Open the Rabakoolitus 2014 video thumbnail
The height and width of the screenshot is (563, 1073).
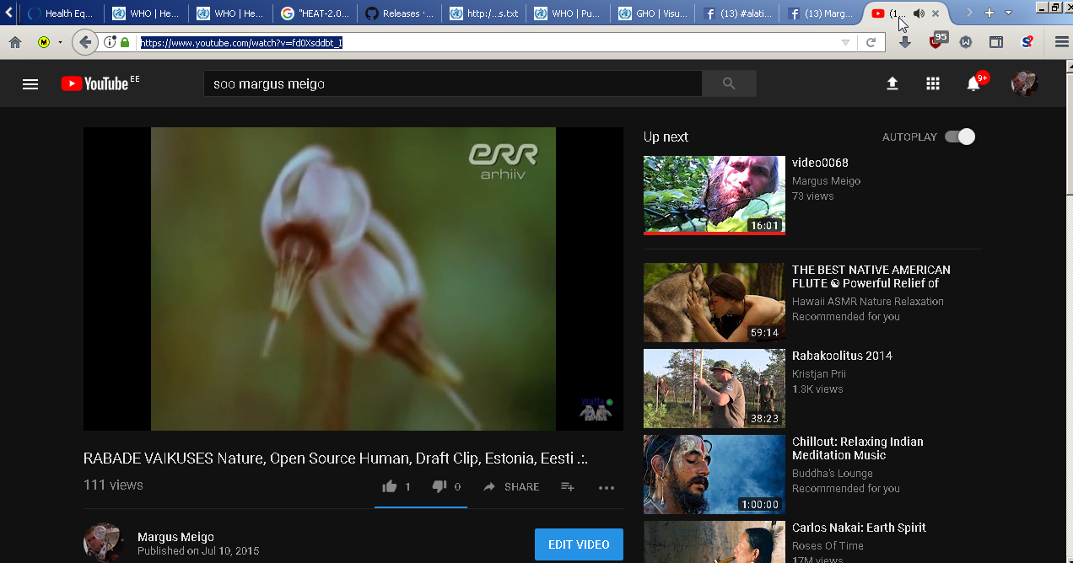point(714,389)
